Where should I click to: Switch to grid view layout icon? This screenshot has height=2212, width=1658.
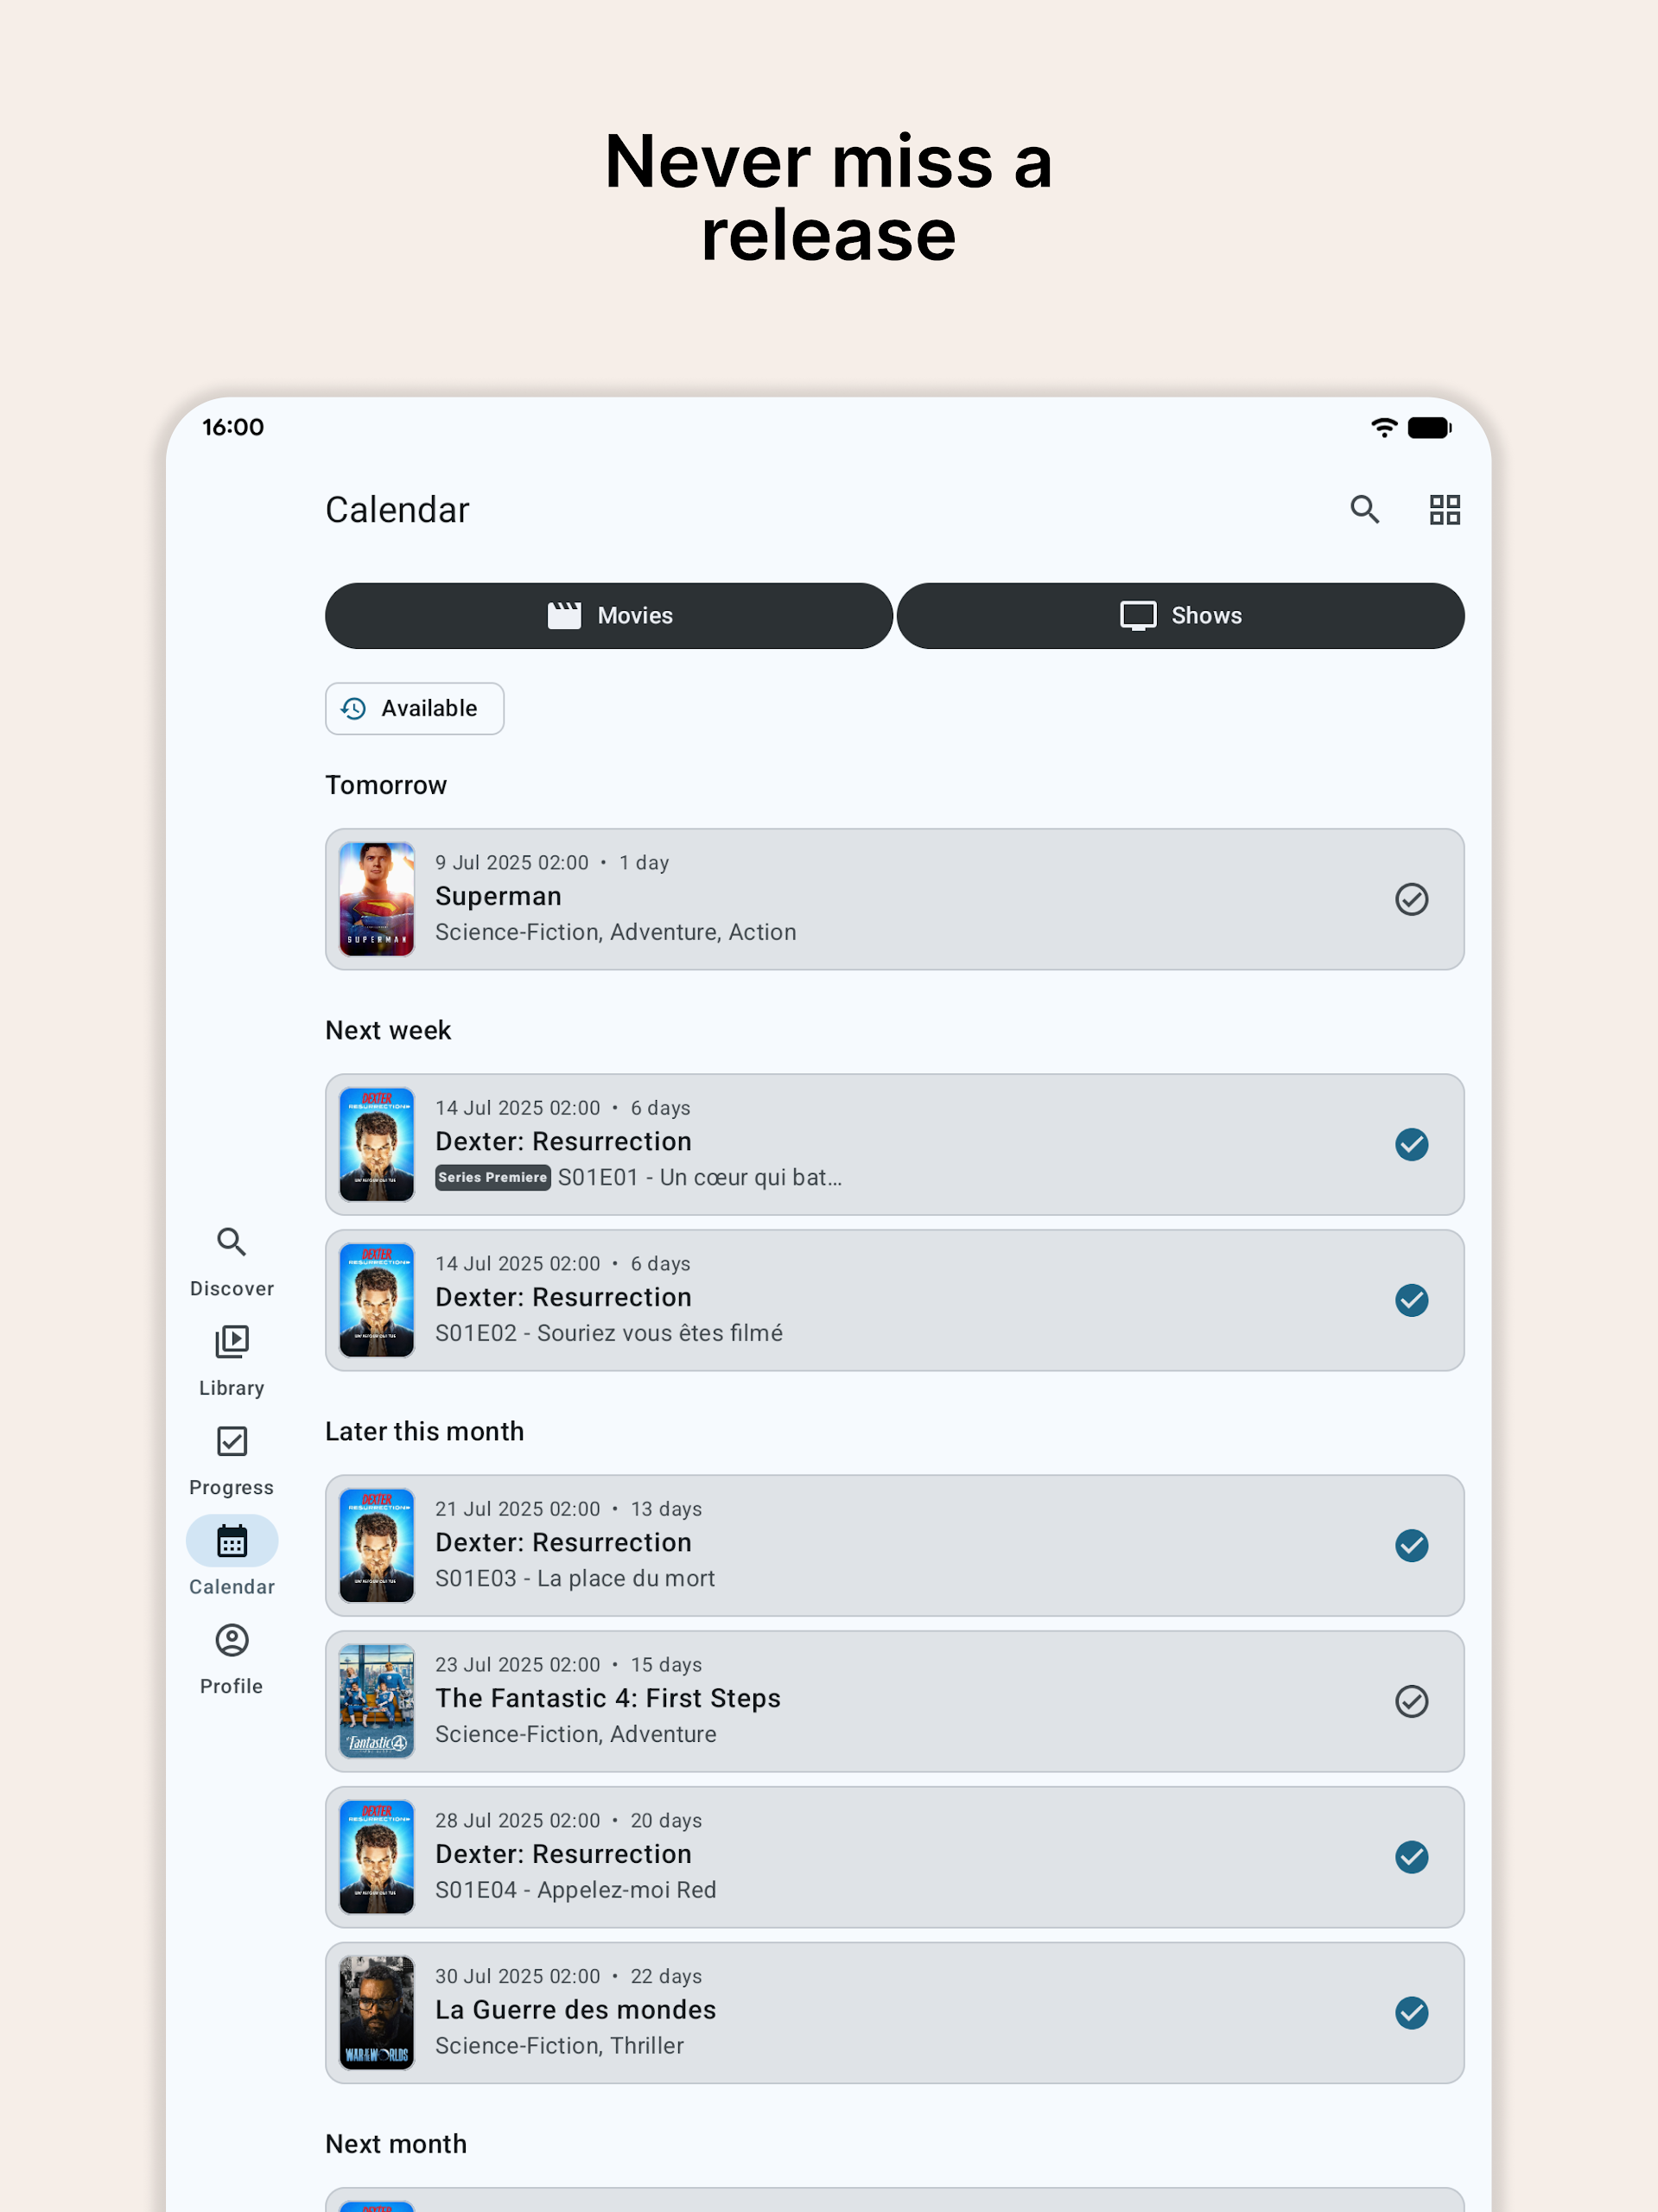[x=1444, y=510]
